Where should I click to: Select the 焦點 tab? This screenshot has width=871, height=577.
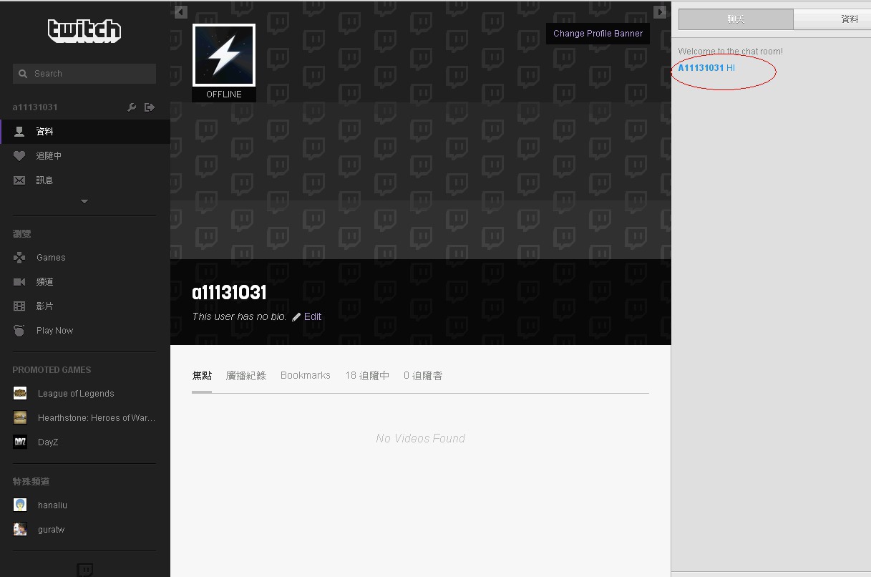(x=202, y=375)
